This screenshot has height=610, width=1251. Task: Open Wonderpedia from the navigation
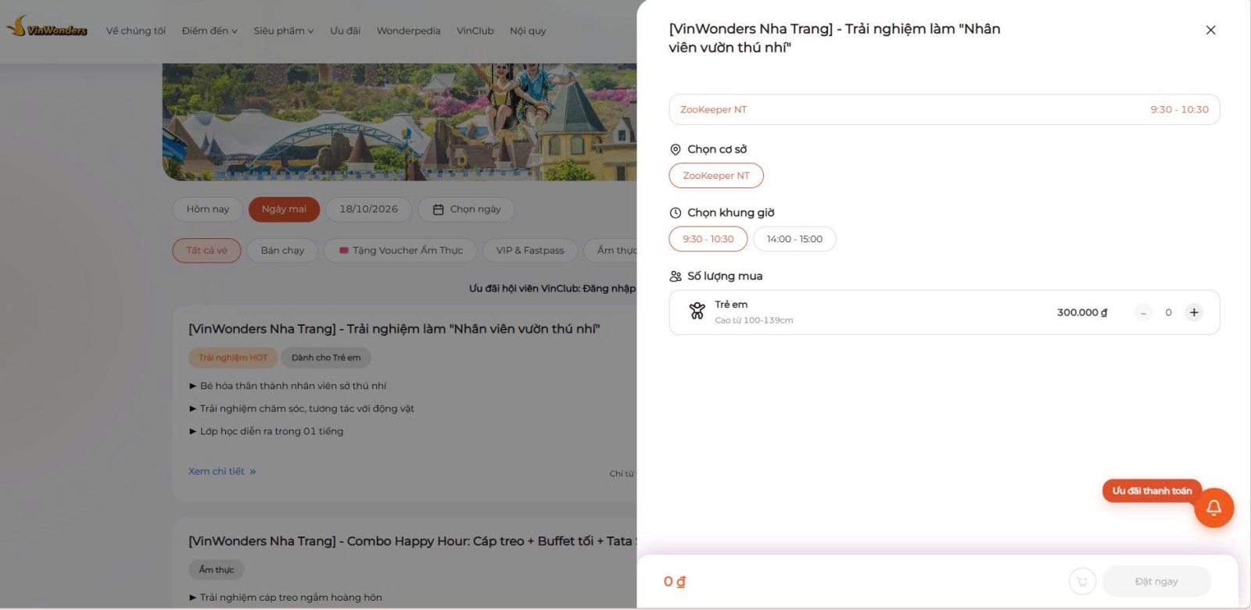click(x=408, y=31)
